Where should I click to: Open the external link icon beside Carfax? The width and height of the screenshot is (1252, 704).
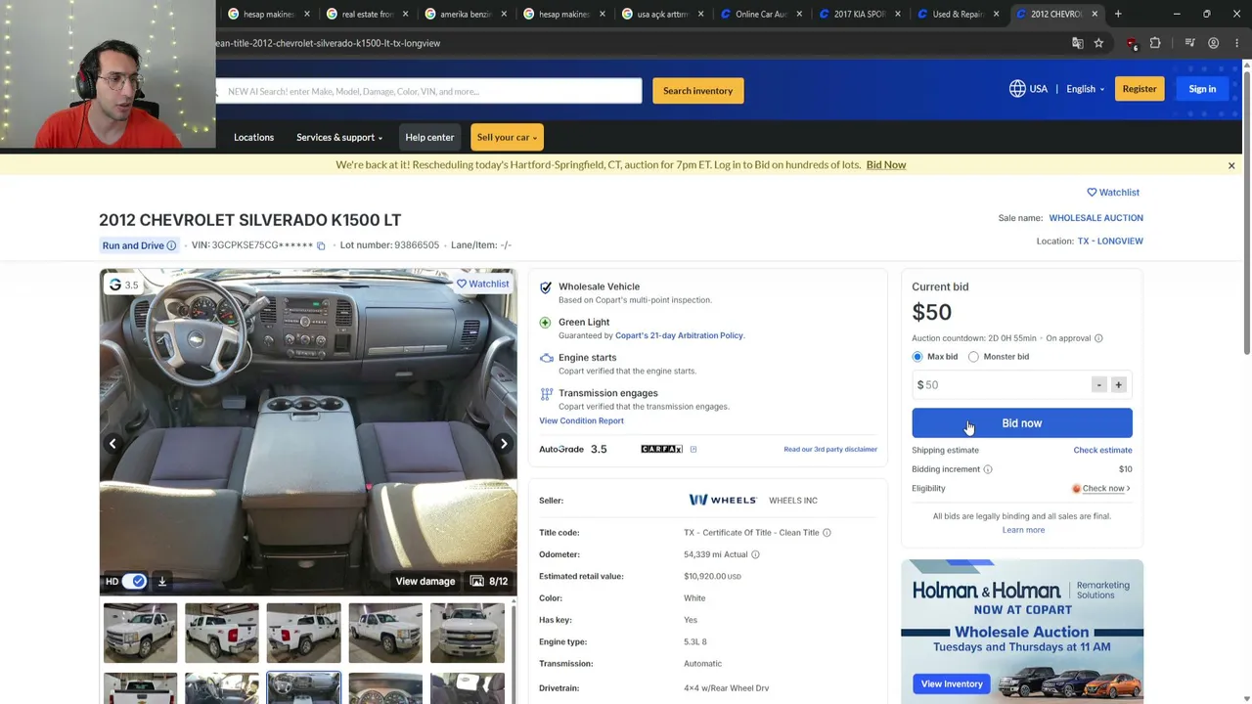(693, 450)
